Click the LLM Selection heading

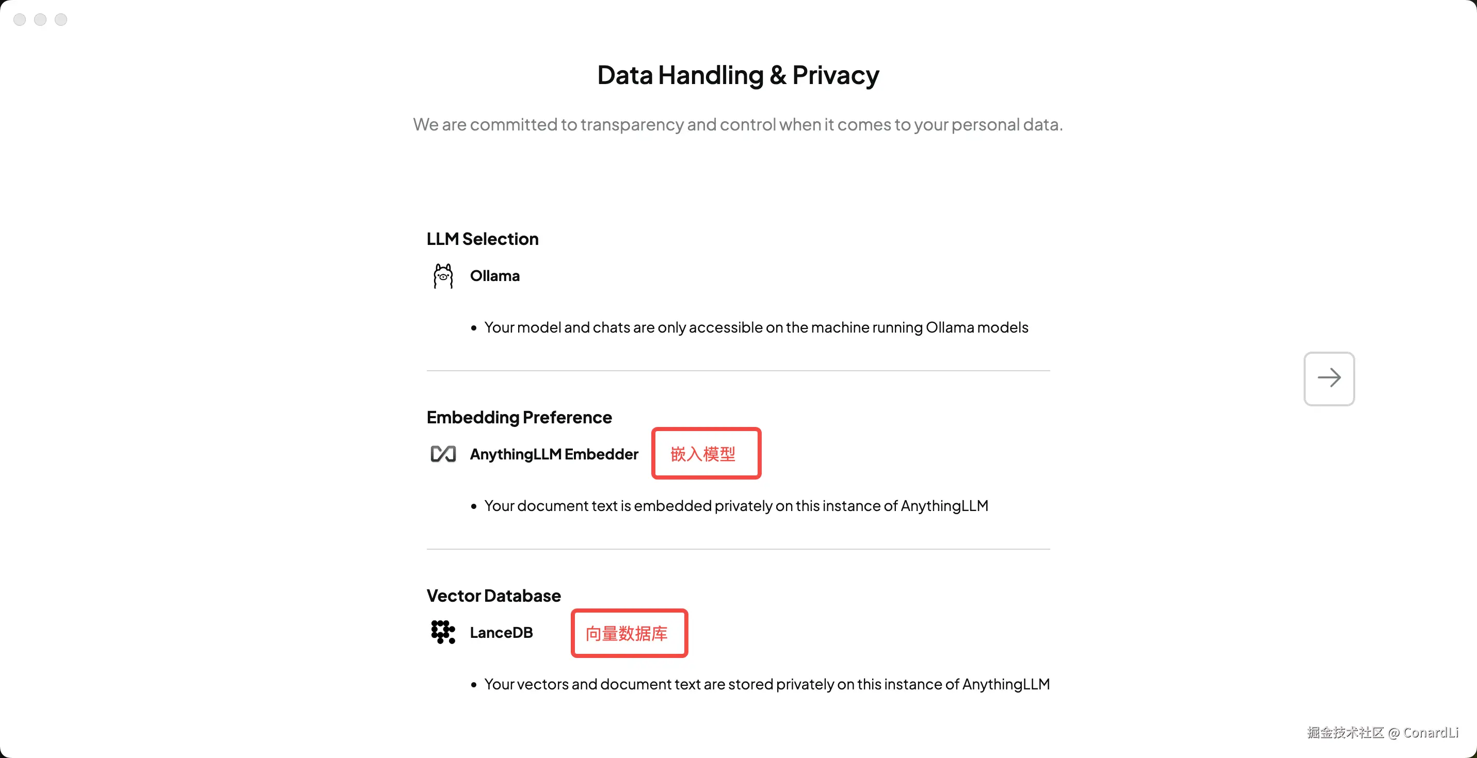(482, 239)
